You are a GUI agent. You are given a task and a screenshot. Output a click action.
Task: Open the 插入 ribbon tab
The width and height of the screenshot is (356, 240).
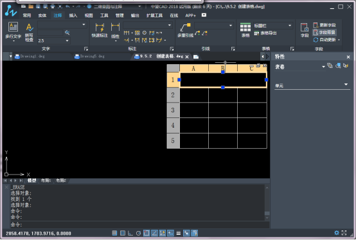pos(73,15)
